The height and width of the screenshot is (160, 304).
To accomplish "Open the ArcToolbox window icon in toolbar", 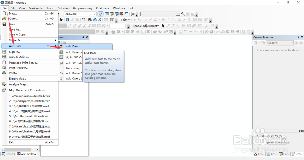I will 122,14.
